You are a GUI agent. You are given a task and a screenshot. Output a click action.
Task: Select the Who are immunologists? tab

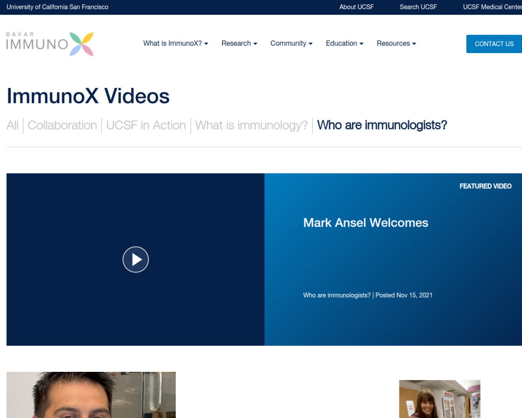(x=382, y=125)
